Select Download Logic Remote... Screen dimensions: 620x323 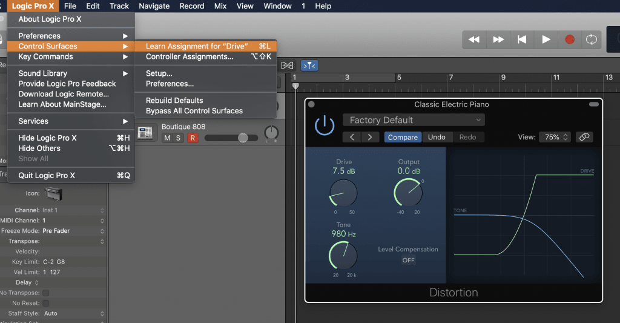point(71,94)
